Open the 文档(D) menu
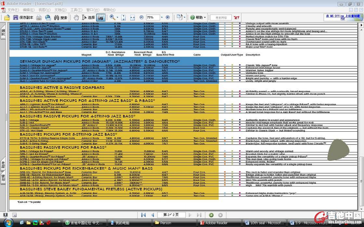 tap(60, 10)
